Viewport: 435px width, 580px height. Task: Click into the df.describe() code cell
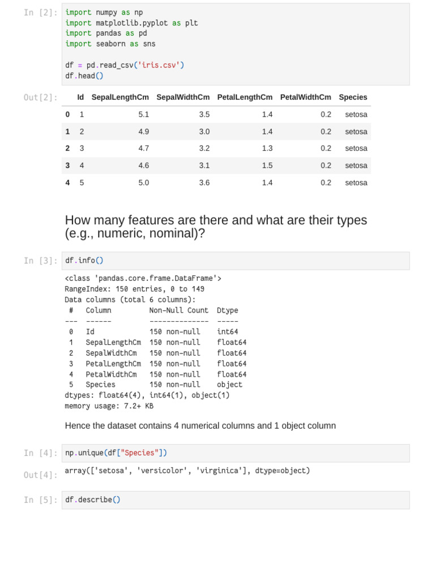click(x=235, y=500)
